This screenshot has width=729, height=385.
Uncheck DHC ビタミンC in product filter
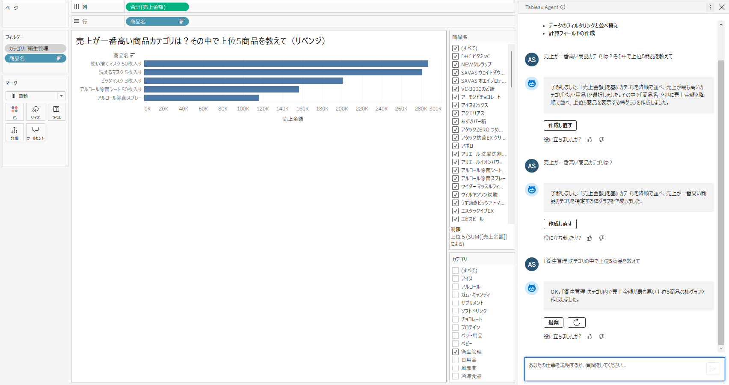pos(456,57)
